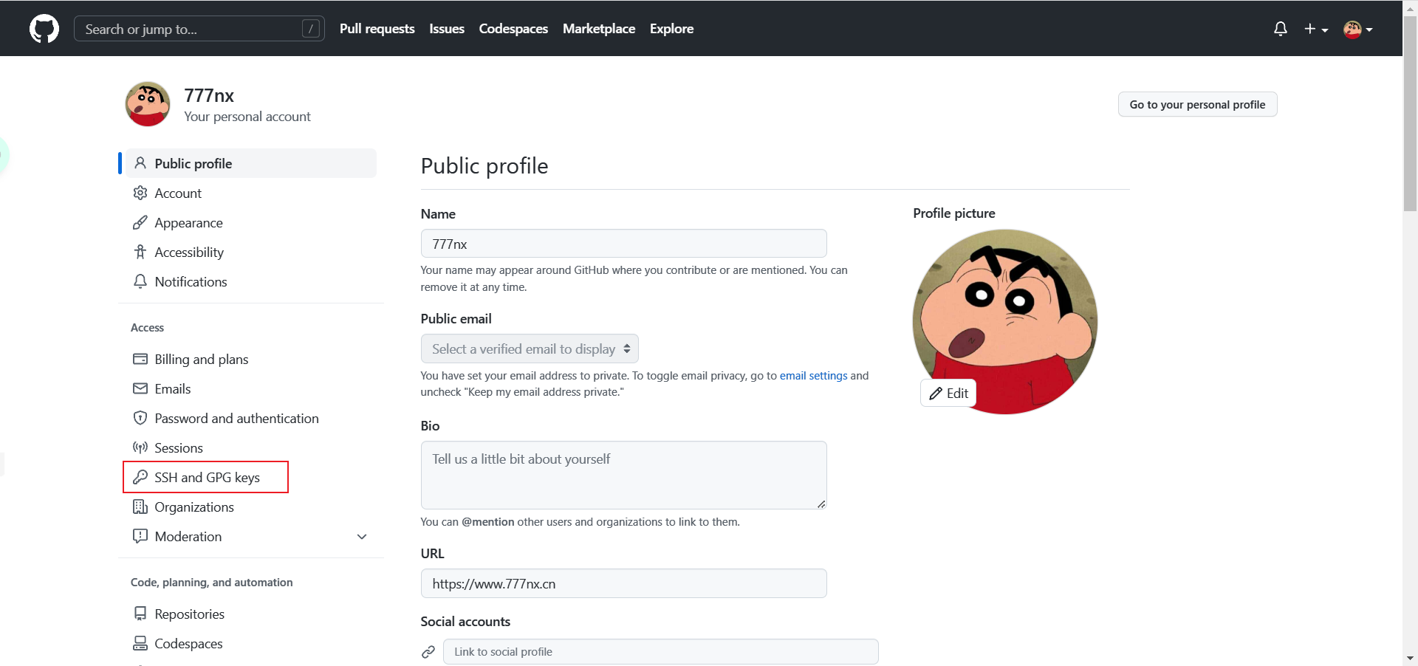Click the person icon beside Public profile
This screenshot has width=1418, height=666.
[140, 163]
